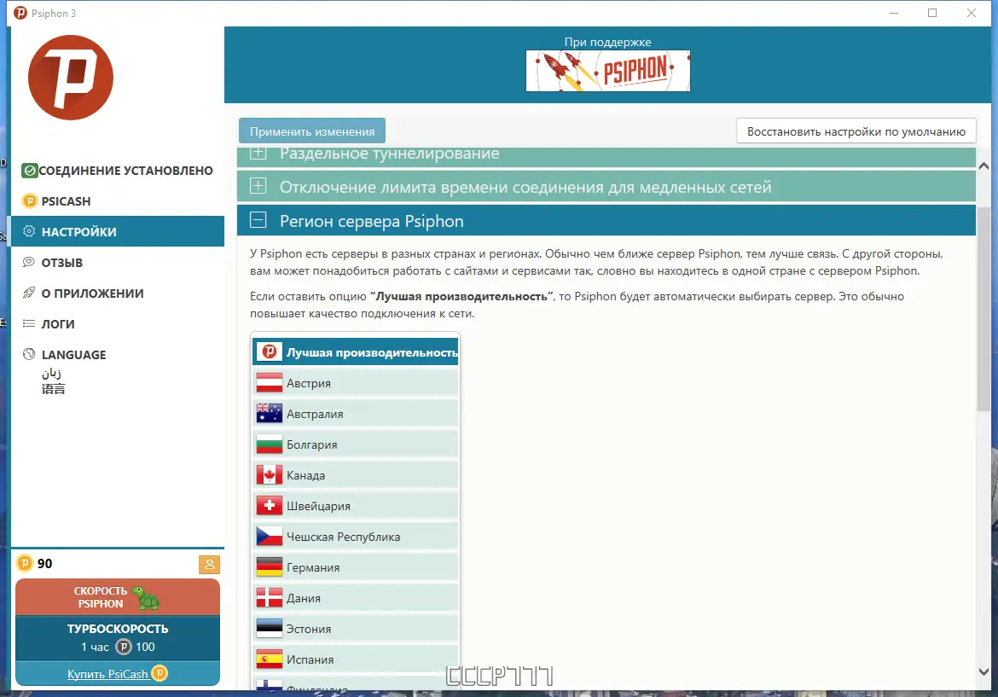Click ТУРБОСКОРОСТЬ 1 час purchase button

click(x=118, y=638)
